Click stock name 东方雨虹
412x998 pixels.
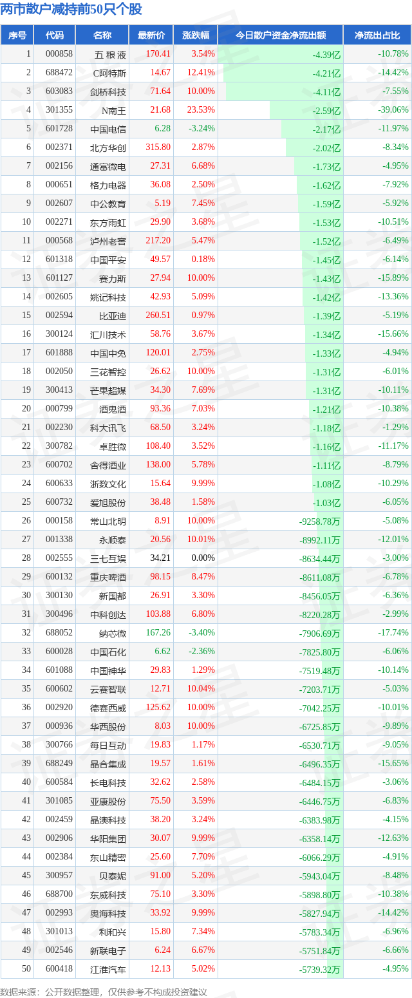click(108, 222)
